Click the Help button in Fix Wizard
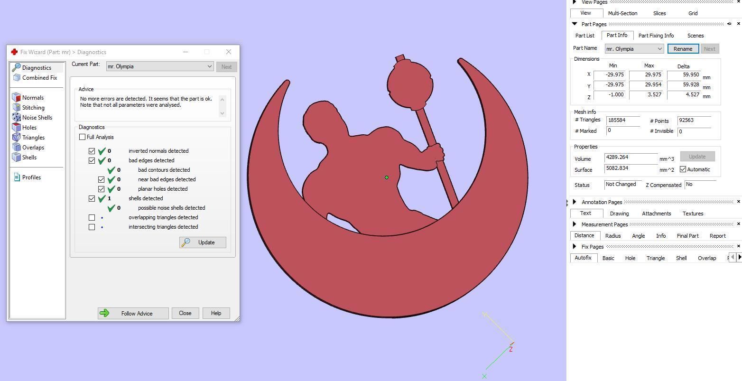 point(216,313)
